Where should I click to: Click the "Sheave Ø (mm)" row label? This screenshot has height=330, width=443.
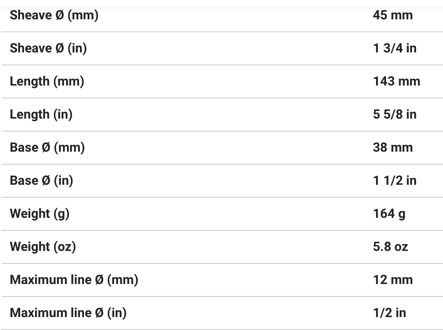pyautogui.click(x=54, y=15)
